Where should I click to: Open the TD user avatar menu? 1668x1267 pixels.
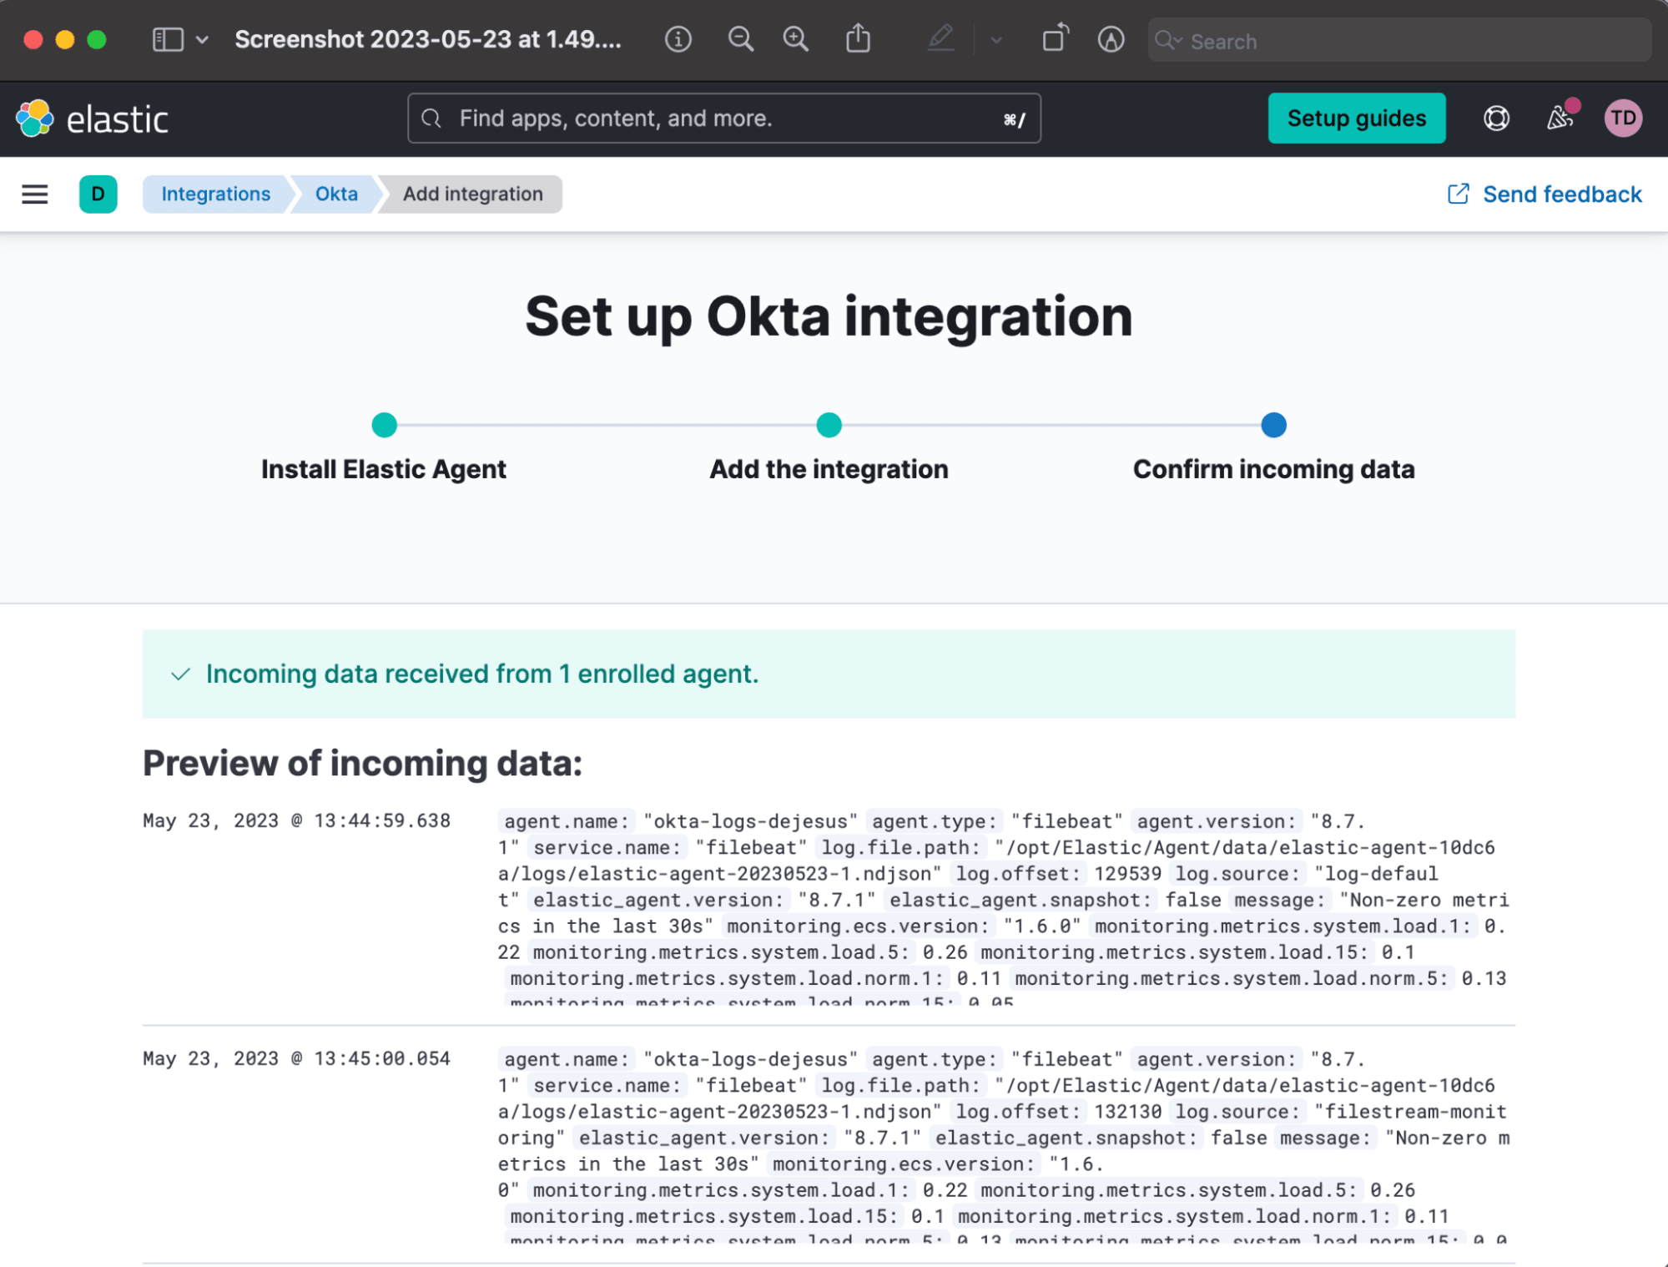[1623, 119]
